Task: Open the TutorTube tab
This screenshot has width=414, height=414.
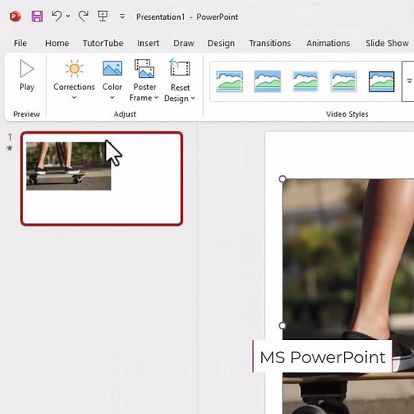Action: click(103, 43)
